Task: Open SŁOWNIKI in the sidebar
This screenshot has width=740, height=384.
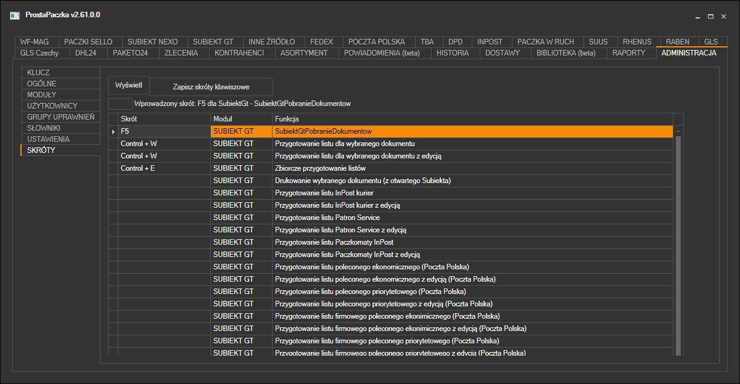Action: click(60, 128)
